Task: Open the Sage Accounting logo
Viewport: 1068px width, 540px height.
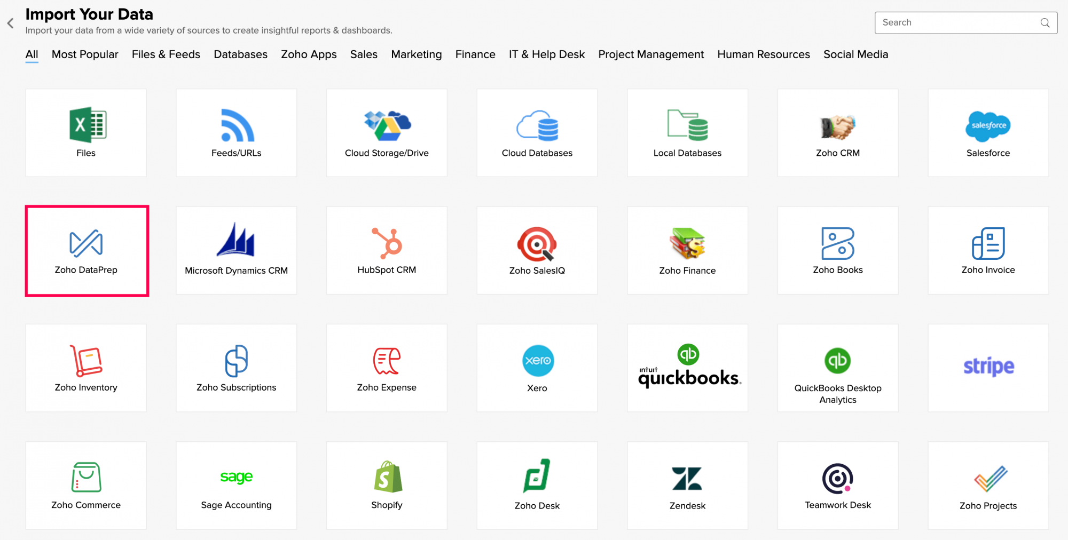Action: (x=237, y=477)
